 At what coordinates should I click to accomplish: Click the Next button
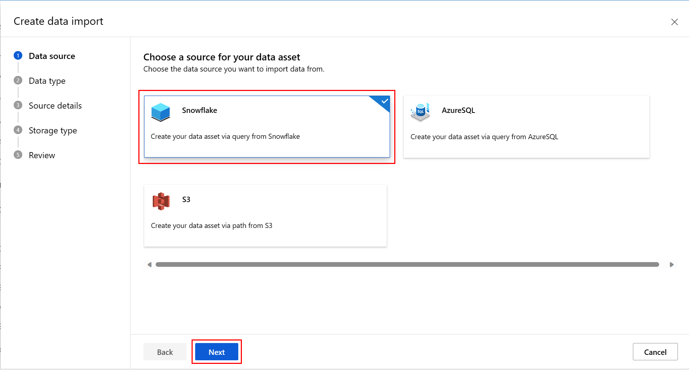tap(217, 352)
